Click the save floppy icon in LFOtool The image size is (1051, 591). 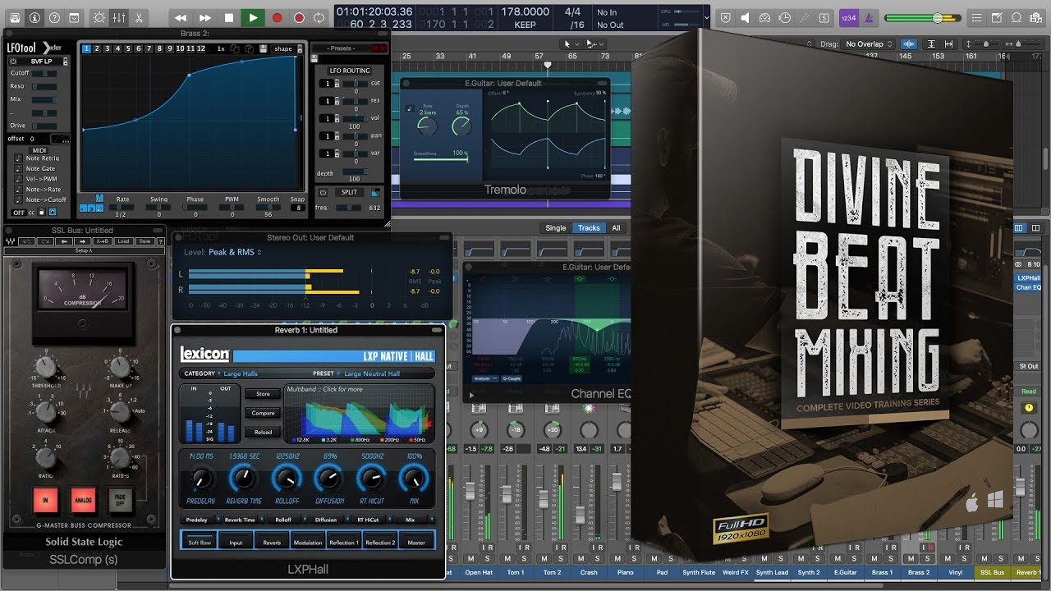[x=263, y=48]
